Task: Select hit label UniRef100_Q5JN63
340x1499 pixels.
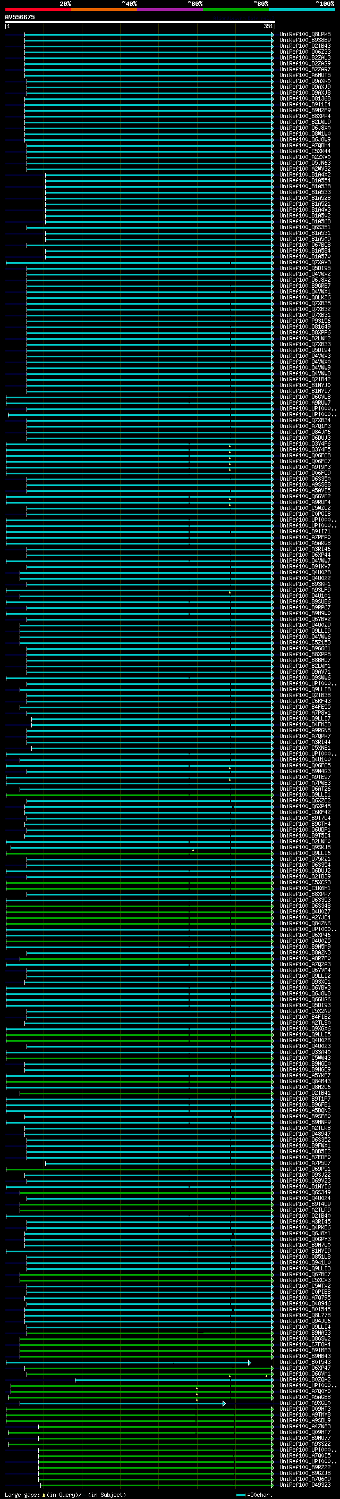Action: pos(305,163)
